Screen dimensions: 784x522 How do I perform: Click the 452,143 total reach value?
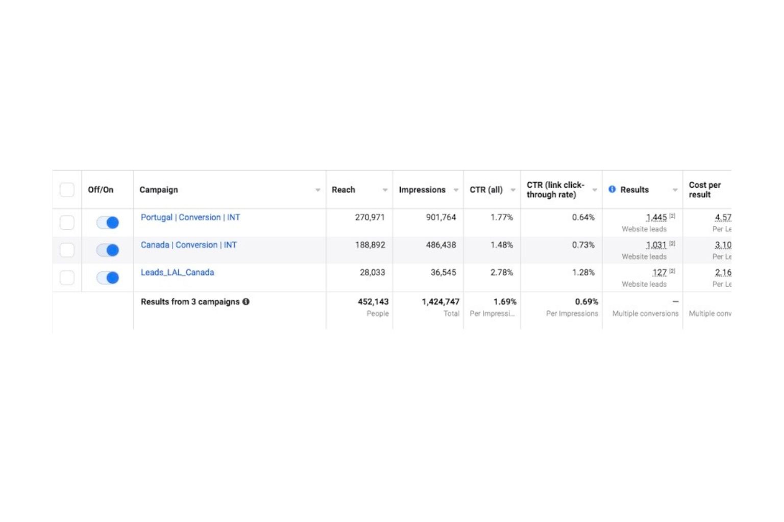373,302
